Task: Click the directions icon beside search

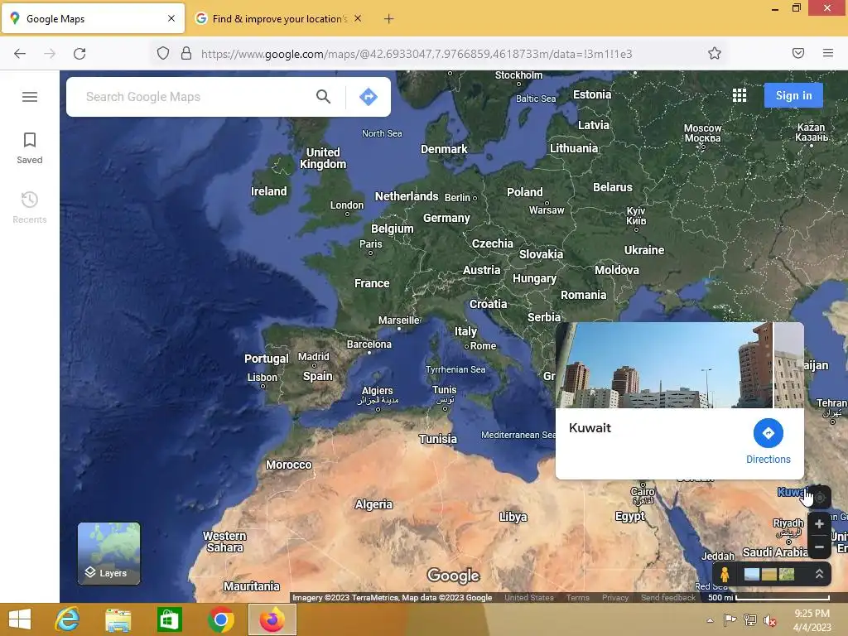Action: click(x=369, y=97)
